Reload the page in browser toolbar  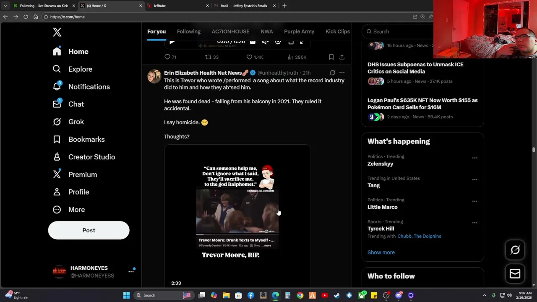pyautogui.click(x=26, y=17)
